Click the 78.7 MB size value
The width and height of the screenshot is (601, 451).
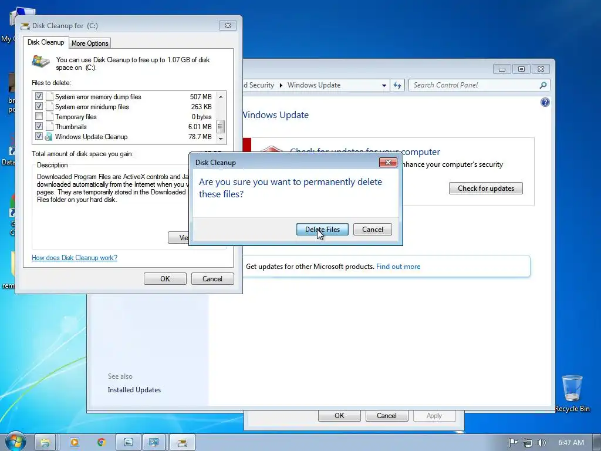200,136
